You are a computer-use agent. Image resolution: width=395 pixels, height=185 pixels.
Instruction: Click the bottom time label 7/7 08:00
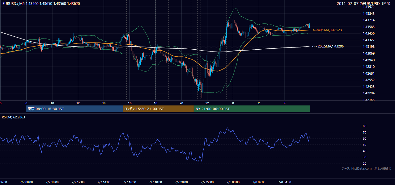(x=27, y=182)
